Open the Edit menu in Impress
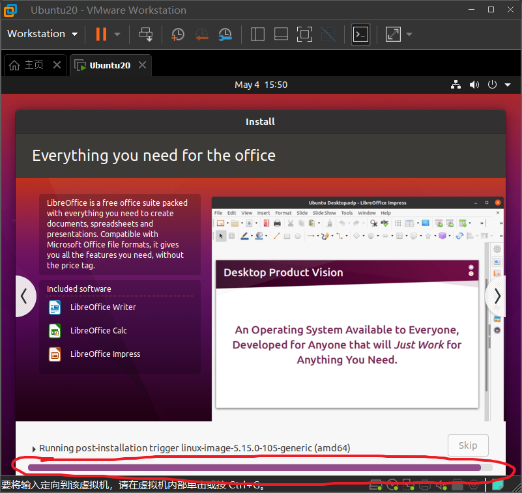 click(232, 213)
